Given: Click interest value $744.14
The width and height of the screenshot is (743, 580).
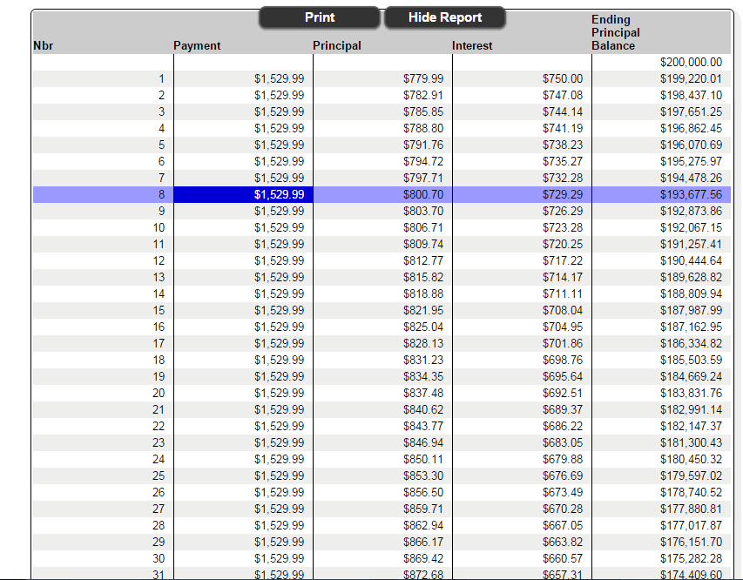Looking at the screenshot, I should pos(563,111).
